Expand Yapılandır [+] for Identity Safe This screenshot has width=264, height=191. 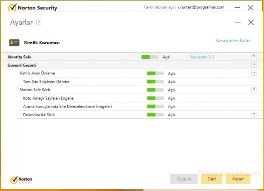pyautogui.click(x=202, y=57)
